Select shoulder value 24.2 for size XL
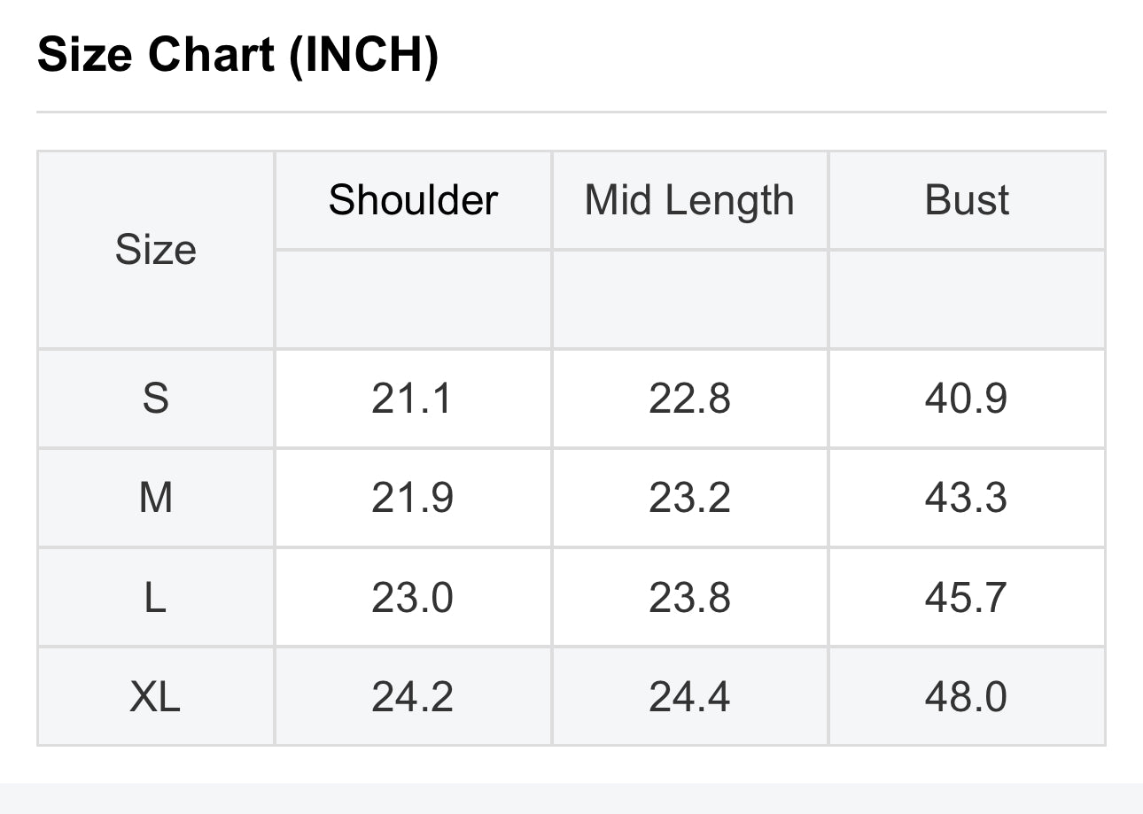The image size is (1143, 814). [413, 696]
